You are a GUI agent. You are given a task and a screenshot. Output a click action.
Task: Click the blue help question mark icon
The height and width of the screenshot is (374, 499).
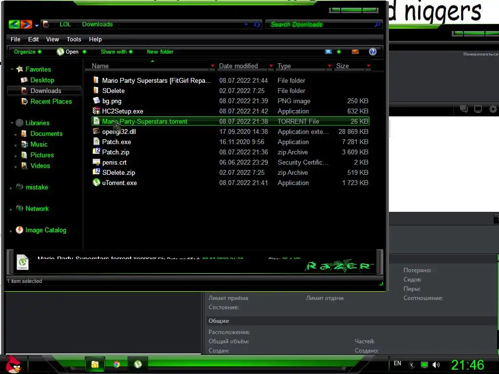[x=373, y=52]
